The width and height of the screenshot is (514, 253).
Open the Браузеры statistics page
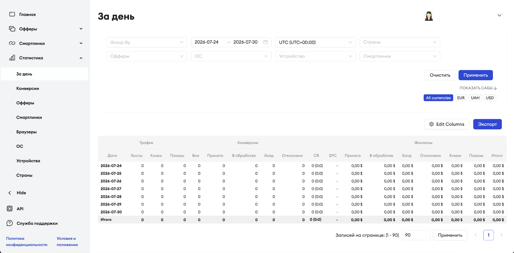tap(26, 132)
